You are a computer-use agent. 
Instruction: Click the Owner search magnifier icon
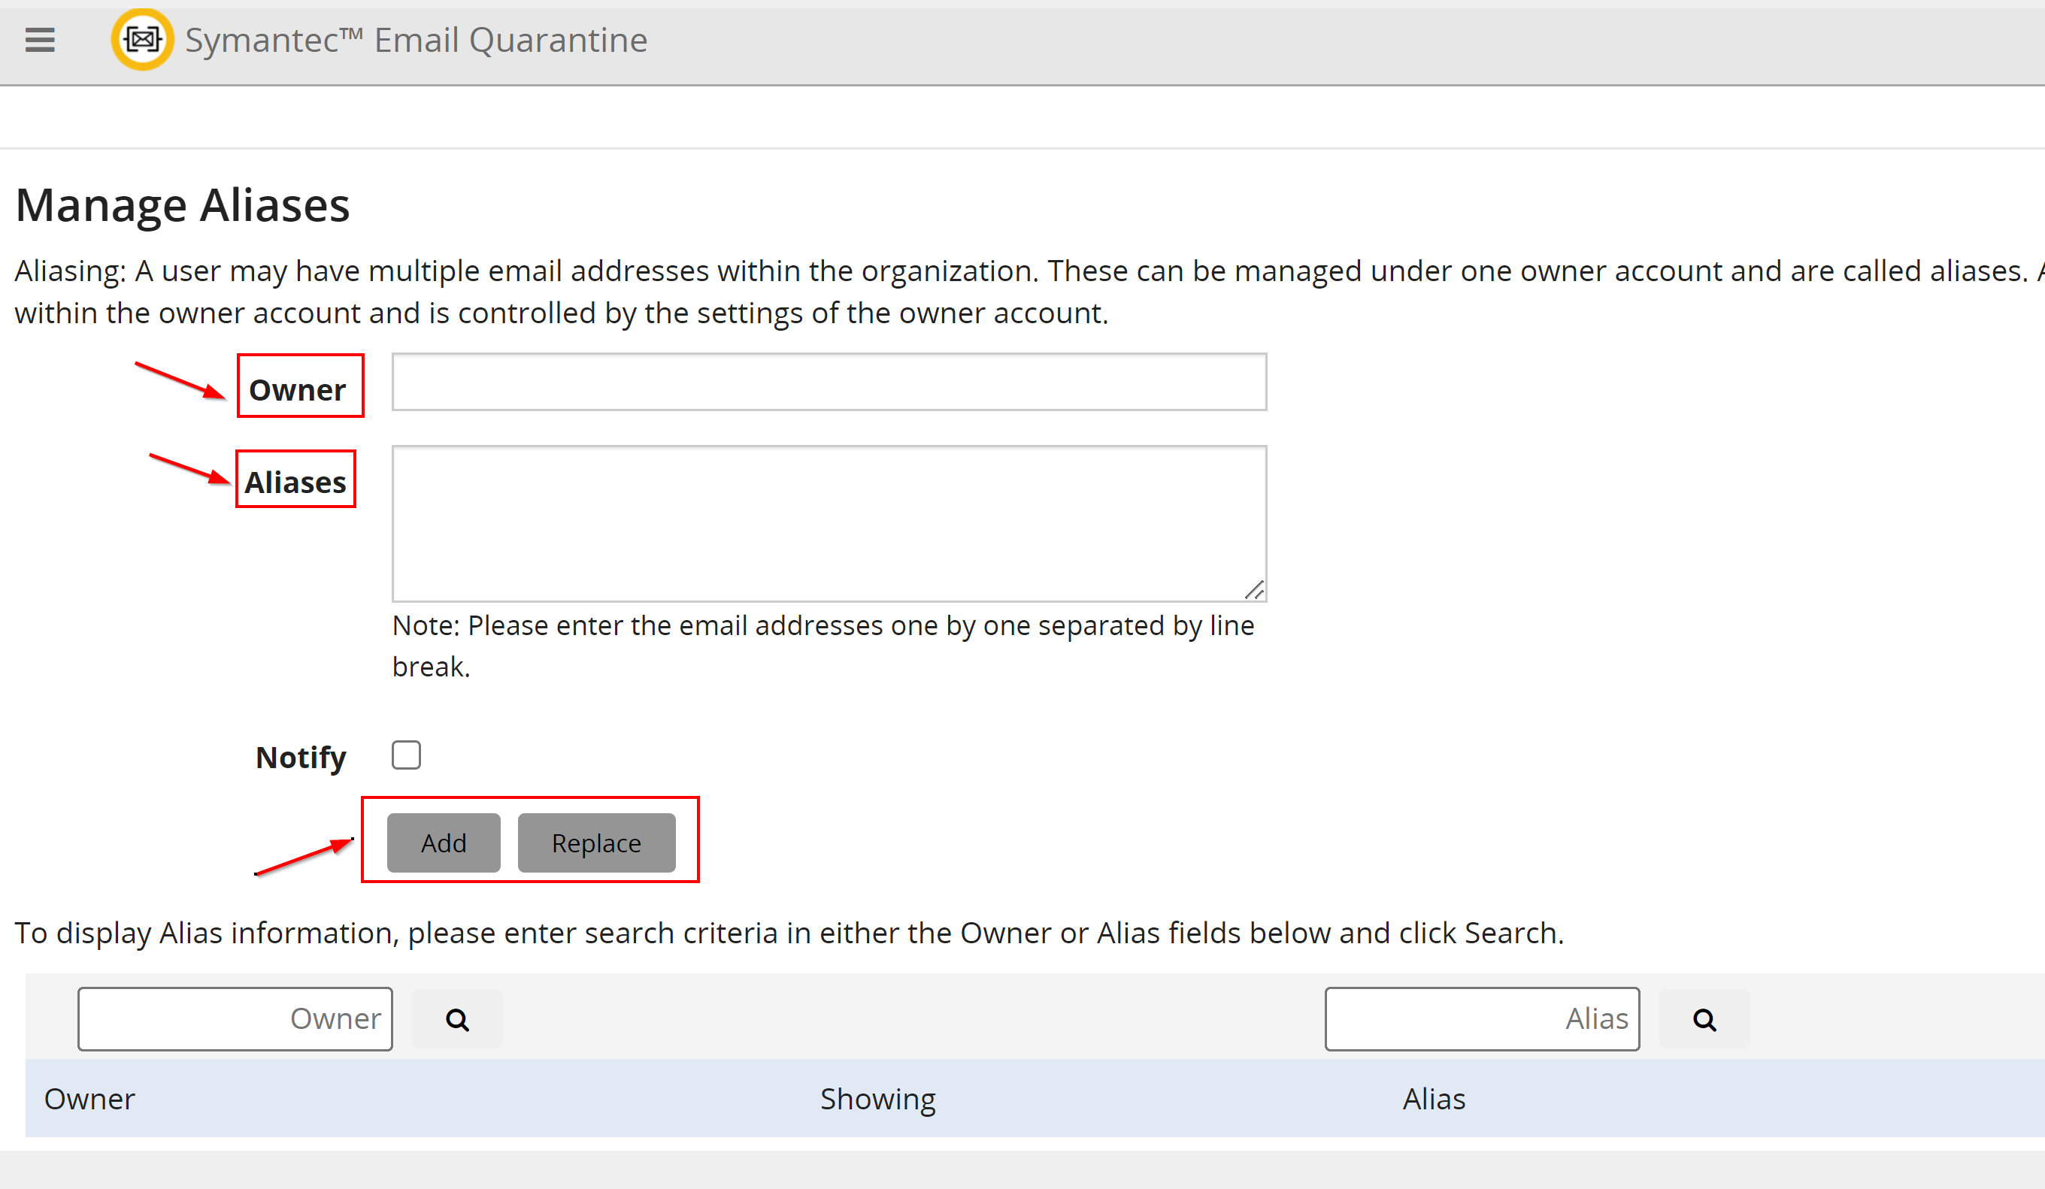458,1019
